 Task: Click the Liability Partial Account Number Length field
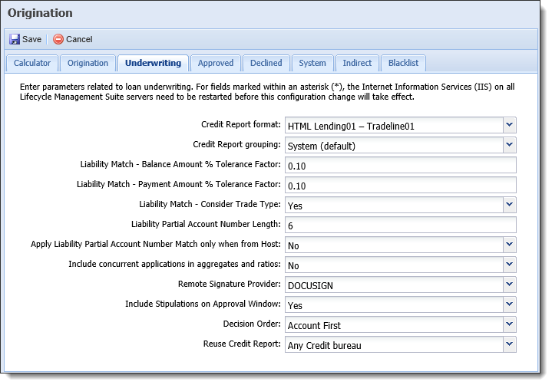(401, 225)
